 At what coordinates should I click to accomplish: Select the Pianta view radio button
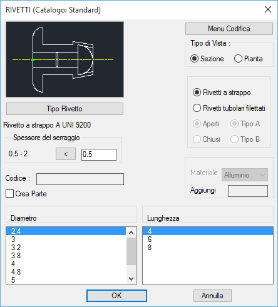click(x=238, y=59)
